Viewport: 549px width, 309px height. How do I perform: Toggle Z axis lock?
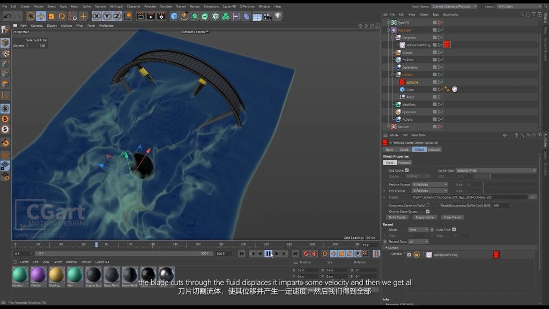tap(117, 16)
